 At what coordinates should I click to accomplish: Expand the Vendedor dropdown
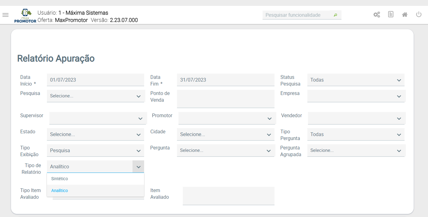click(357, 118)
